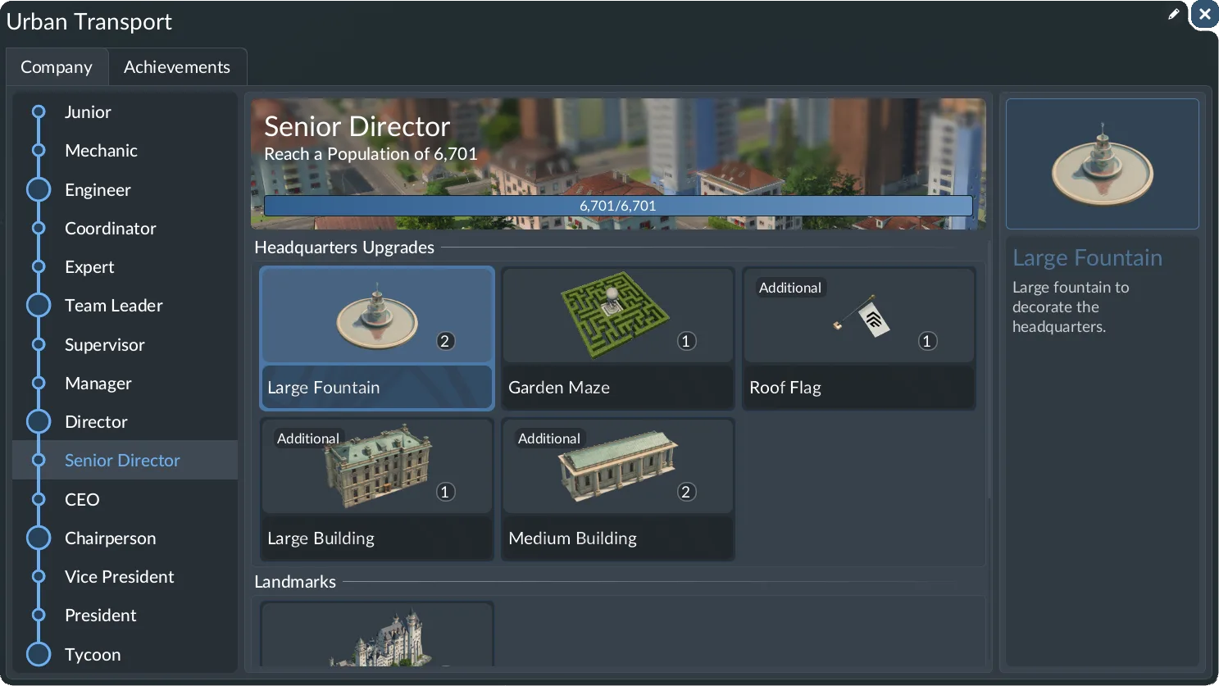The height and width of the screenshot is (686, 1219).
Task: Switch to the Achievements tab
Action: 177,67
